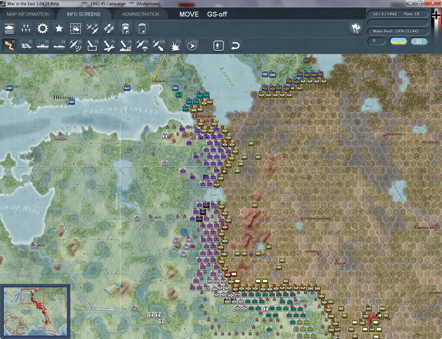Open the weather grid screen icon

click(x=76, y=28)
